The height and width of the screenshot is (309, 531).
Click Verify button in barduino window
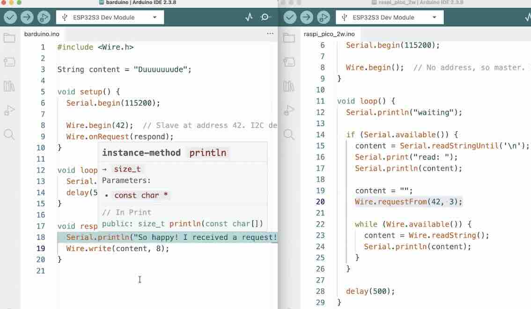coord(10,17)
